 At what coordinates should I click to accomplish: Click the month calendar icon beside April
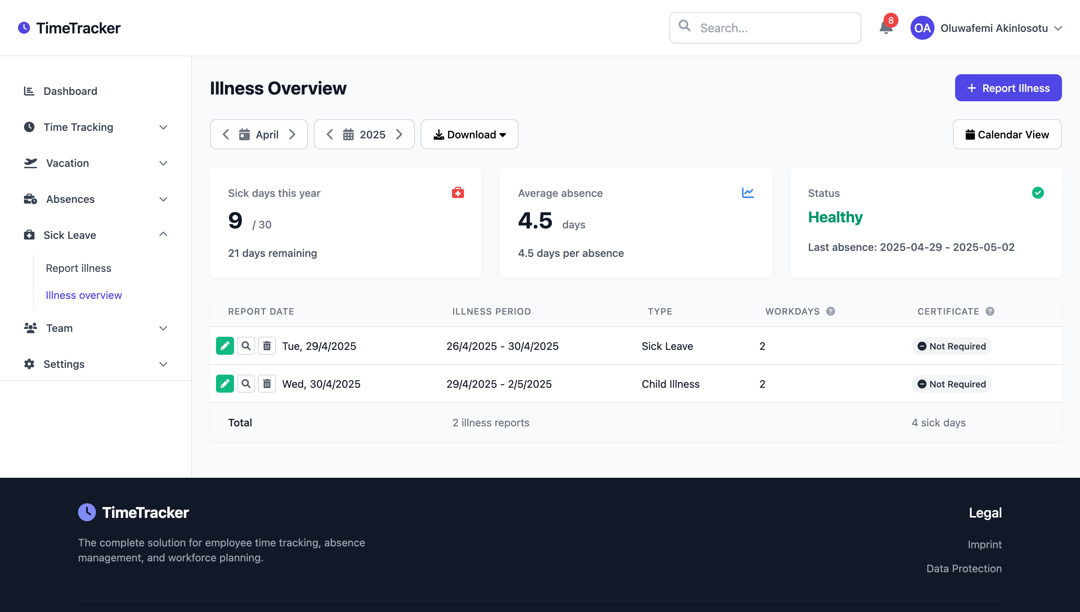(x=244, y=135)
